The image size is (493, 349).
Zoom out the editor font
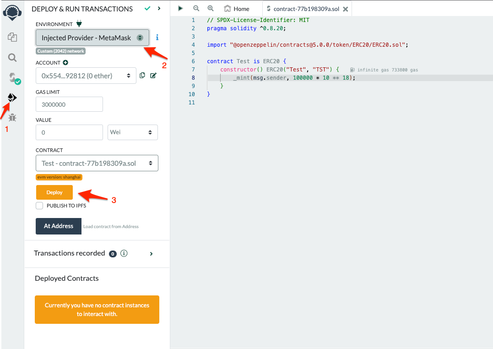(x=196, y=8)
